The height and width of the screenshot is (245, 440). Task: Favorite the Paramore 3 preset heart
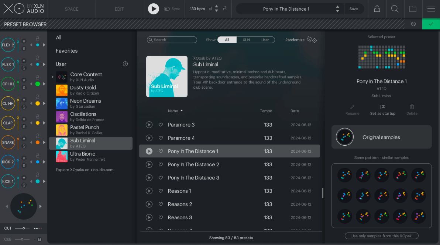[161, 125]
